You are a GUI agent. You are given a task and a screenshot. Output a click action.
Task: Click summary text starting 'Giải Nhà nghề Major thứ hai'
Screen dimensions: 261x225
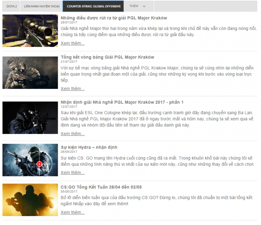pos(159,32)
